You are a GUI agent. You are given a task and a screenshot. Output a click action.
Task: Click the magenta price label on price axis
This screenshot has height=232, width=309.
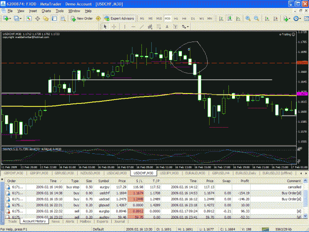[302, 94]
